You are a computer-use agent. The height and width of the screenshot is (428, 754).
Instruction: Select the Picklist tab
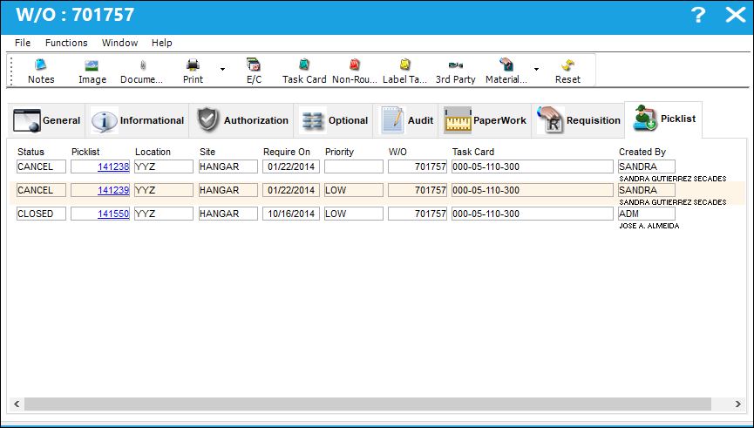click(x=663, y=119)
